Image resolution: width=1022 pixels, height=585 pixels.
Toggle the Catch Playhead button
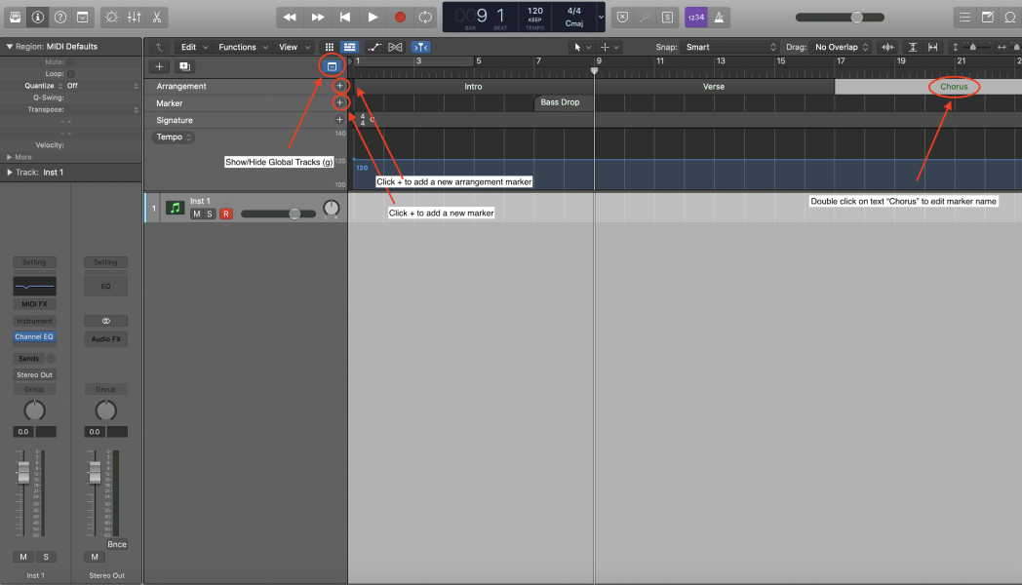(x=420, y=47)
